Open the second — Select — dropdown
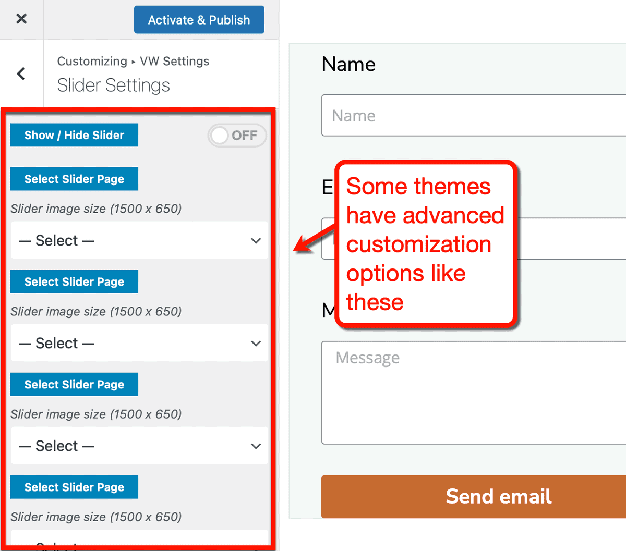The width and height of the screenshot is (626, 551). 139,343
